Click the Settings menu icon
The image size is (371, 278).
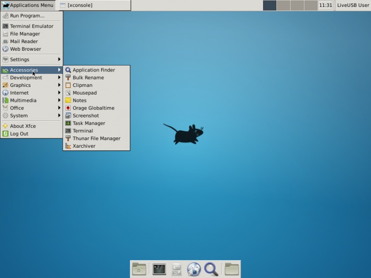(x=5, y=60)
